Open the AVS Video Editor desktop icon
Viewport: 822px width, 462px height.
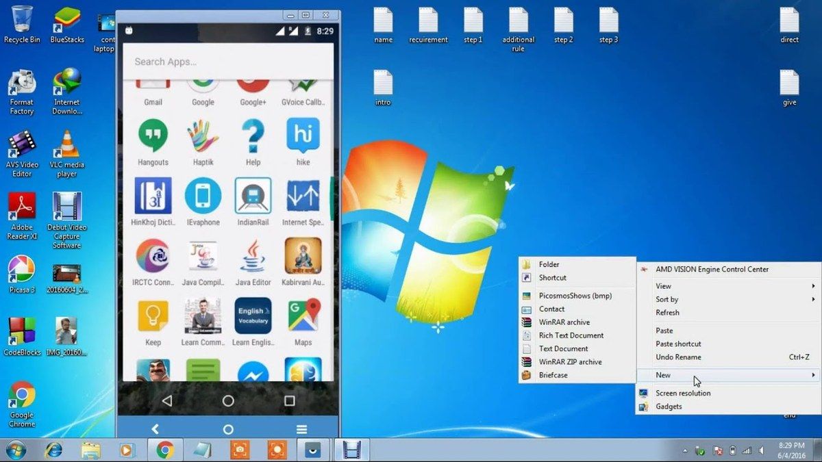(x=22, y=155)
